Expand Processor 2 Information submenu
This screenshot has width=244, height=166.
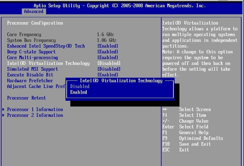point(35,115)
